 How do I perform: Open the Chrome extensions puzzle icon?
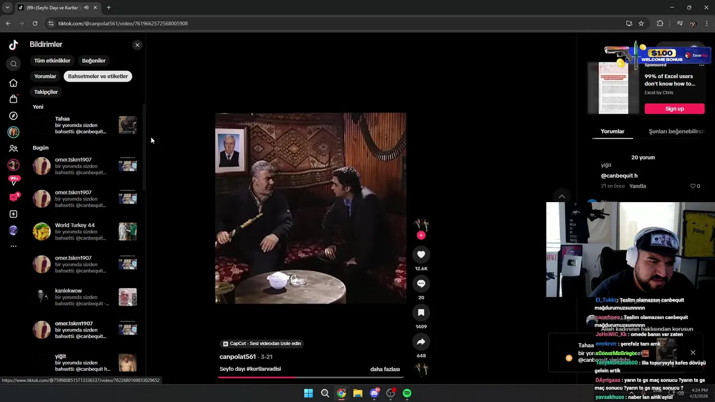tap(660, 23)
